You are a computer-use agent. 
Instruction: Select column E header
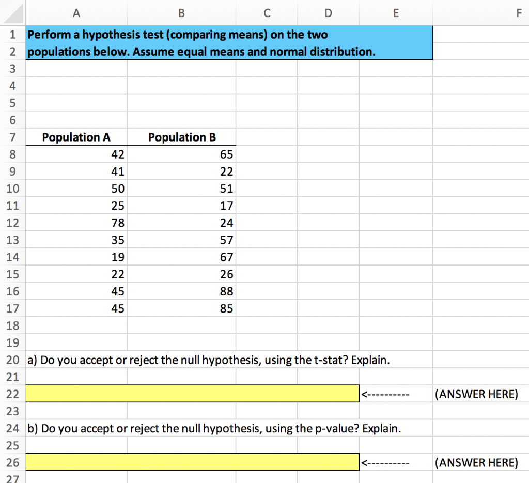click(x=396, y=13)
